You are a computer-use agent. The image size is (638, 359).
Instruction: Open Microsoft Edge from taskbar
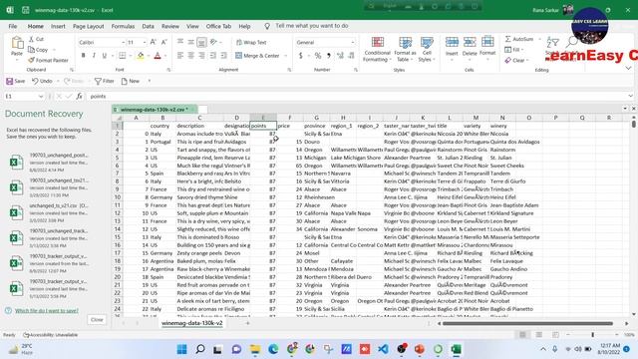tap(273, 349)
